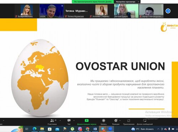Image resolution: width=178 pixels, height=132 pixels.
Task: Click the search highlight image on taskbar
Action: point(17,129)
